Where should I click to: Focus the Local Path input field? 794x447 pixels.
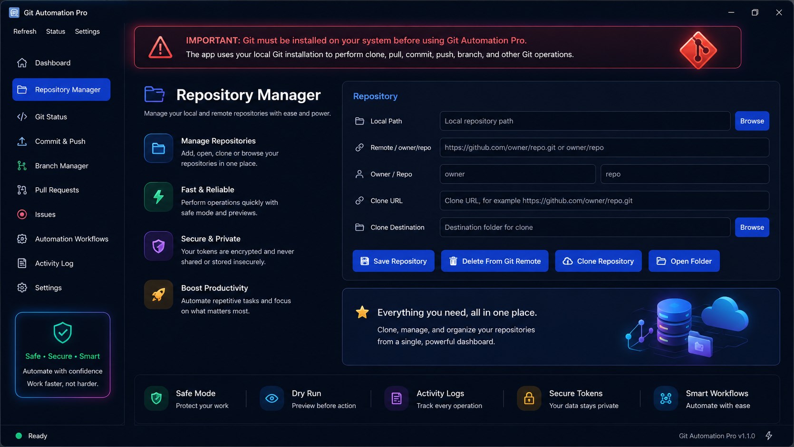point(585,121)
